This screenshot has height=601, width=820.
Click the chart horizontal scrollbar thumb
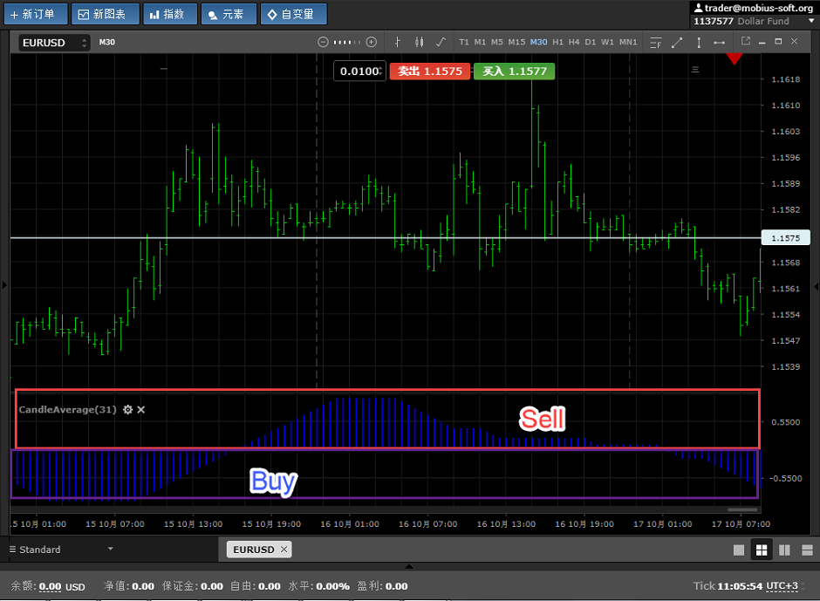tap(742, 509)
